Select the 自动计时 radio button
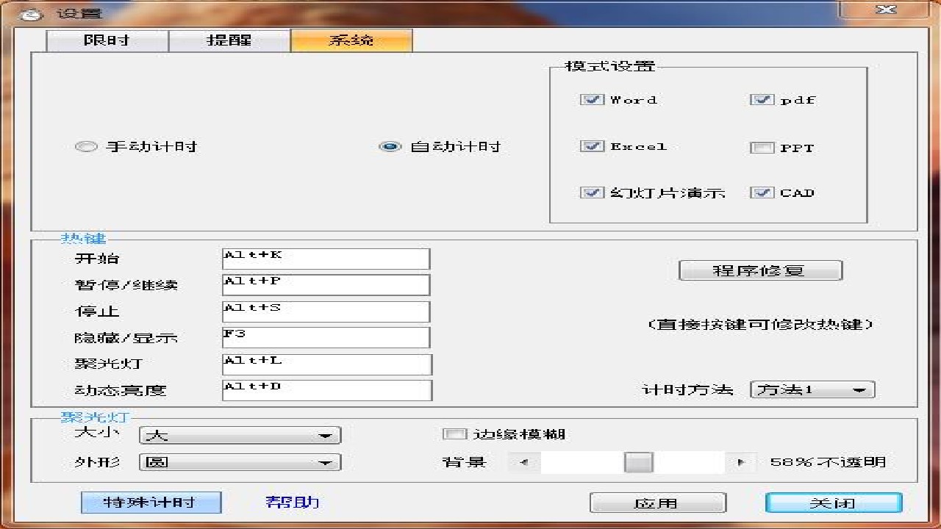This screenshot has height=529, width=941. click(x=390, y=146)
